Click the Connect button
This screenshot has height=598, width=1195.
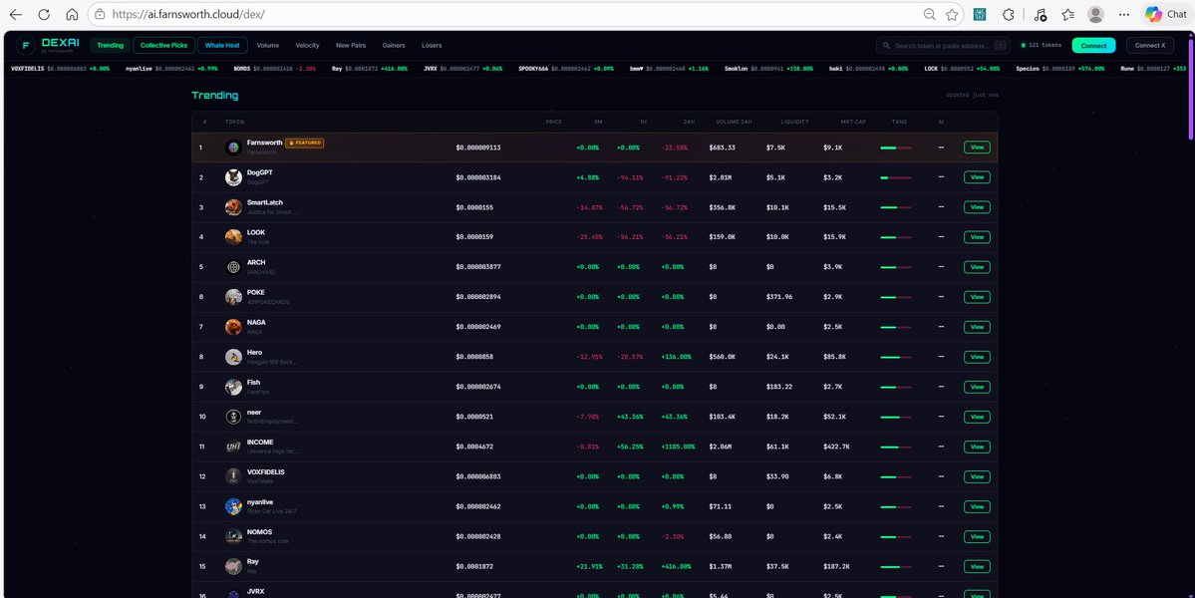1093,45
